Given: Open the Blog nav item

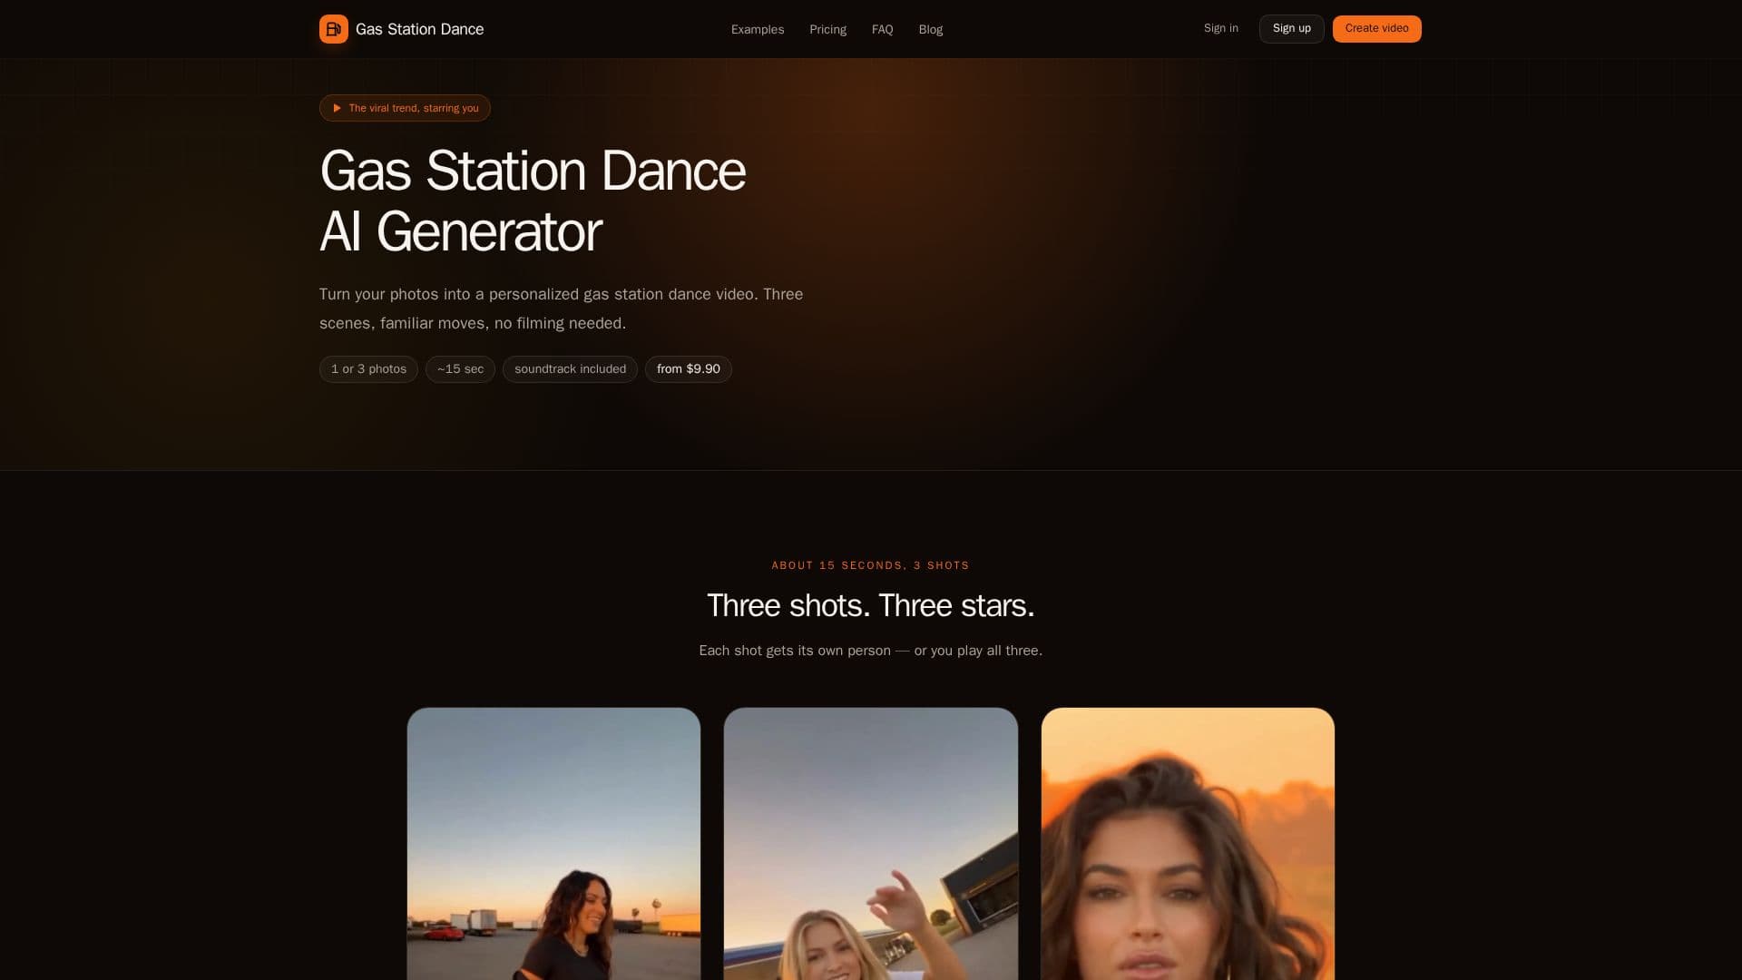Looking at the screenshot, I should pyautogui.click(x=931, y=29).
